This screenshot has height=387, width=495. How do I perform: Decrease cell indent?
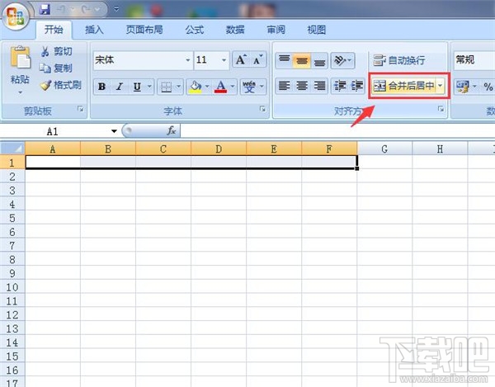340,86
